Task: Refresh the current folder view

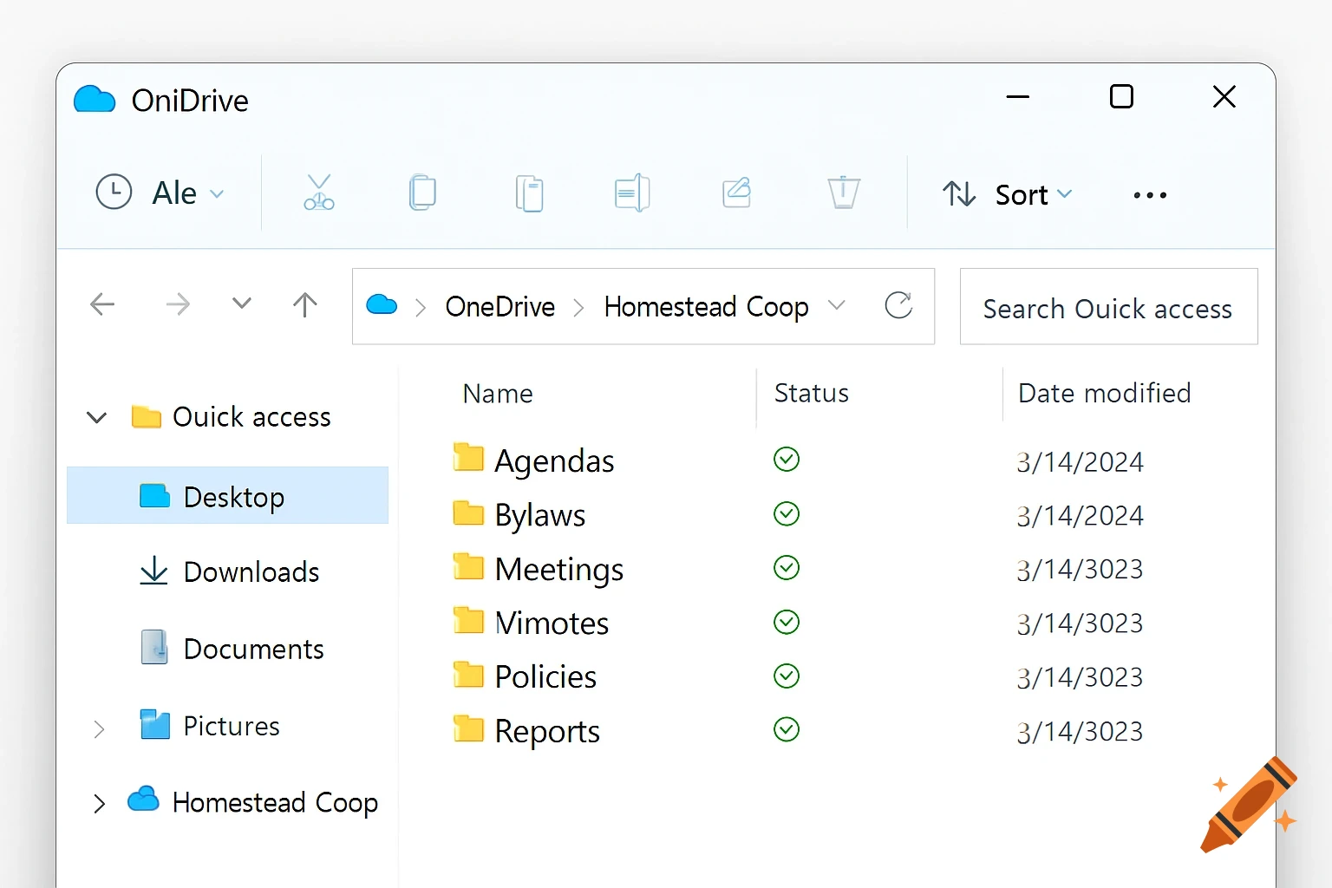Action: click(x=898, y=305)
